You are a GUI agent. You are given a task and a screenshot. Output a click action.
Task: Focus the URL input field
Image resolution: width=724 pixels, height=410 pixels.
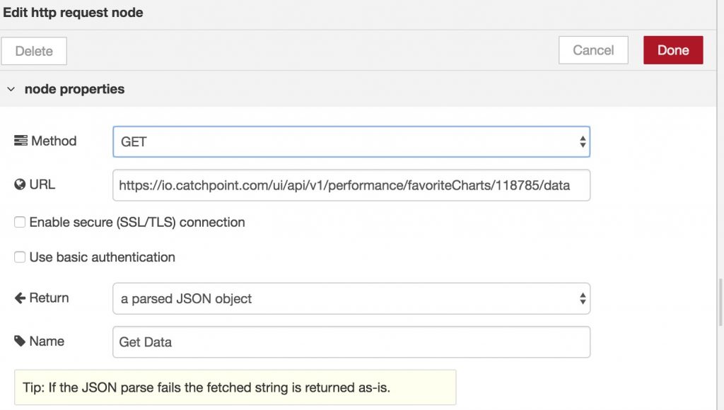351,185
